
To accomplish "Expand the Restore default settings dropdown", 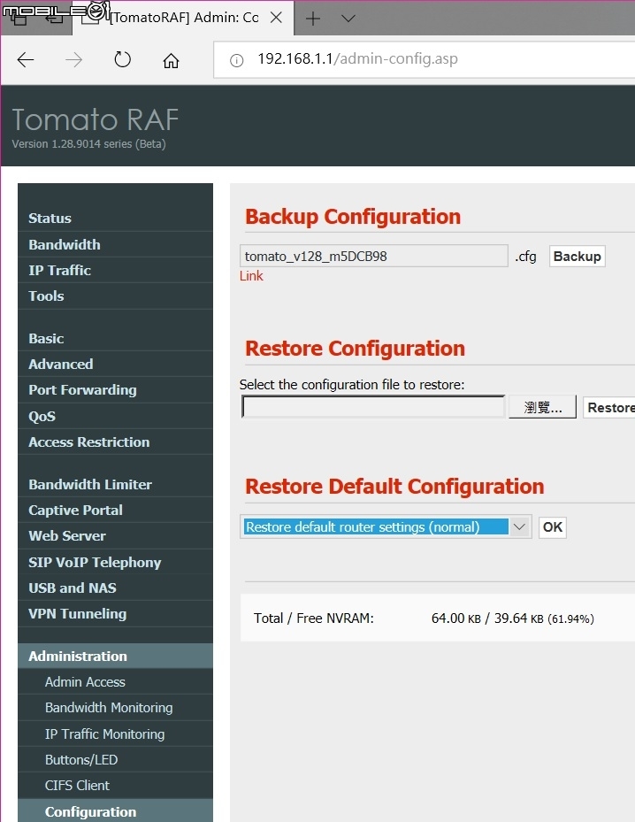I will click(x=520, y=527).
